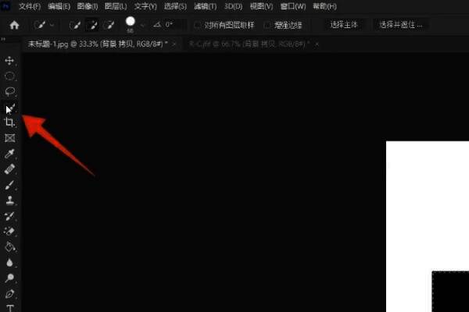Select the Type tool
The width and height of the screenshot is (469, 312).
click(10, 308)
